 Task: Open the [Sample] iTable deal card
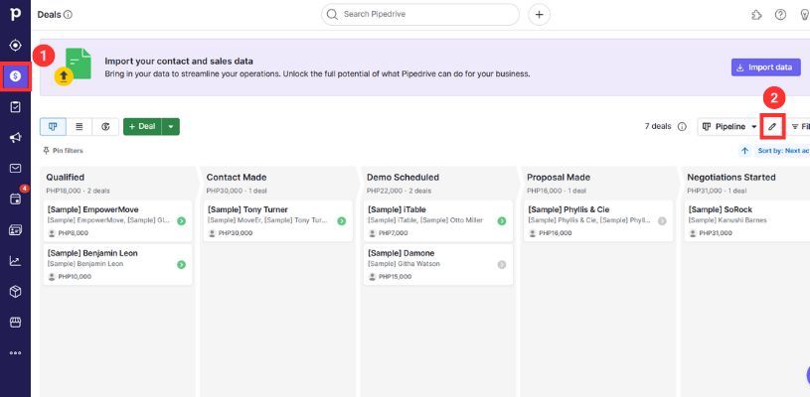coord(438,221)
